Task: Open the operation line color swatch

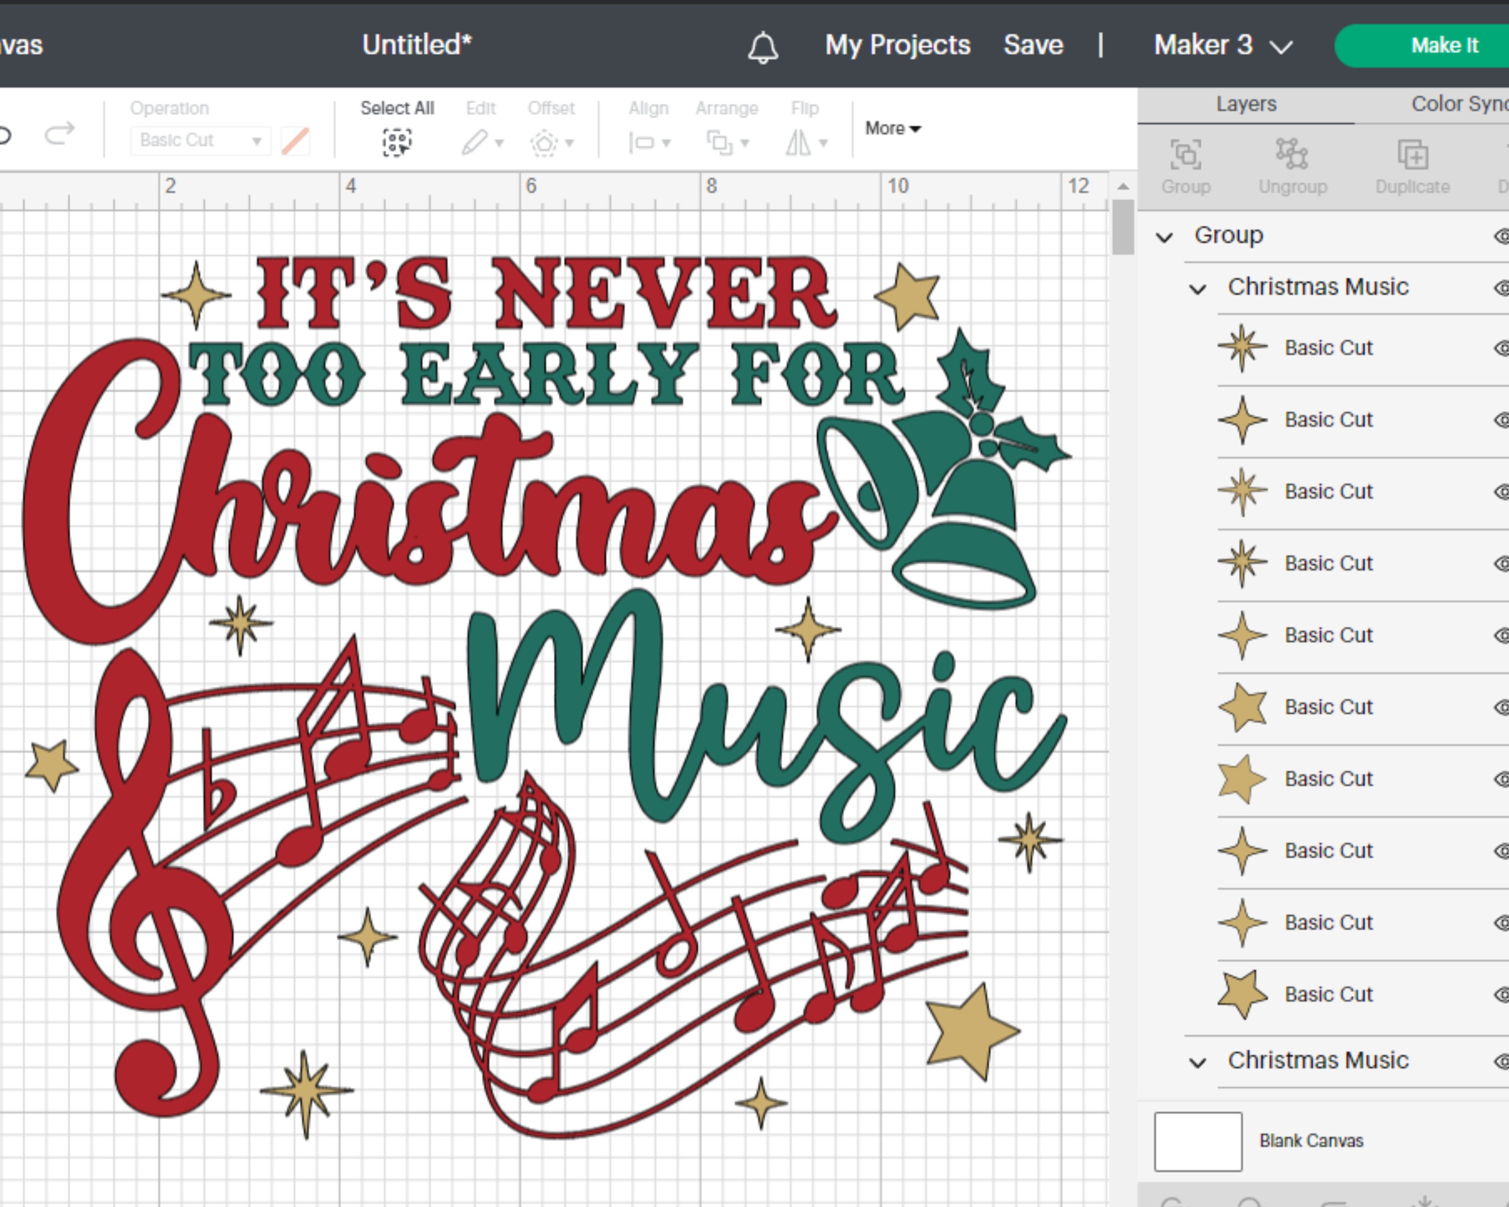Action: click(x=295, y=141)
